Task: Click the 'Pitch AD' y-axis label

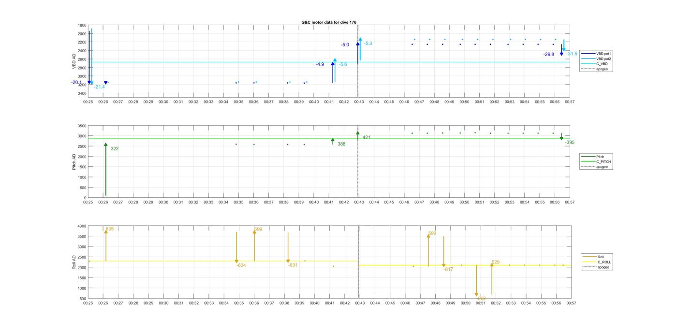Action: [74, 161]
